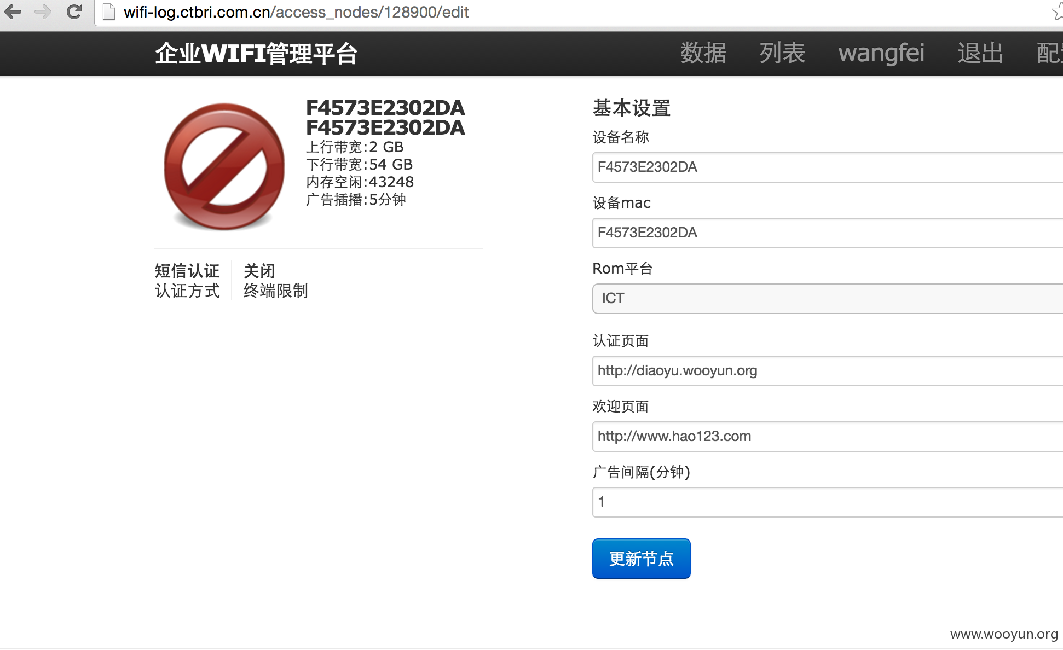1063x650 pixels.
Task: Reload the page with refresh icon
Action: 74,11
